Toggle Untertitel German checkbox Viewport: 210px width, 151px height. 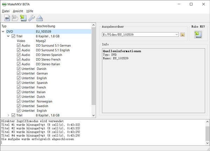[x=19, y=73]
